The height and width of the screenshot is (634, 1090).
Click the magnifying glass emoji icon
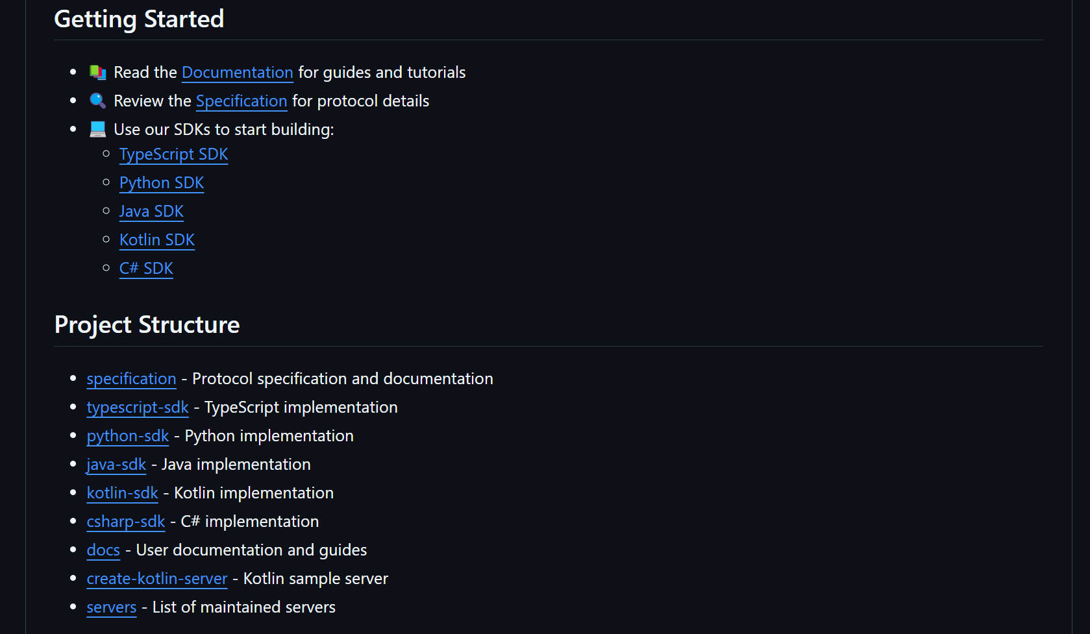98,101
